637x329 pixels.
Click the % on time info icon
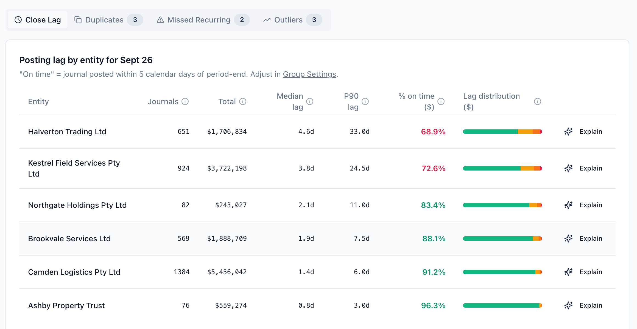click(441, 101)
